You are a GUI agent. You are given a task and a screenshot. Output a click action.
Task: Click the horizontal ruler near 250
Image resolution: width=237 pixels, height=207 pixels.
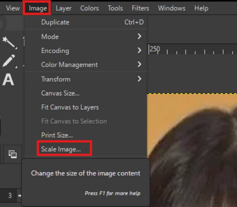(x=192, y=49)
